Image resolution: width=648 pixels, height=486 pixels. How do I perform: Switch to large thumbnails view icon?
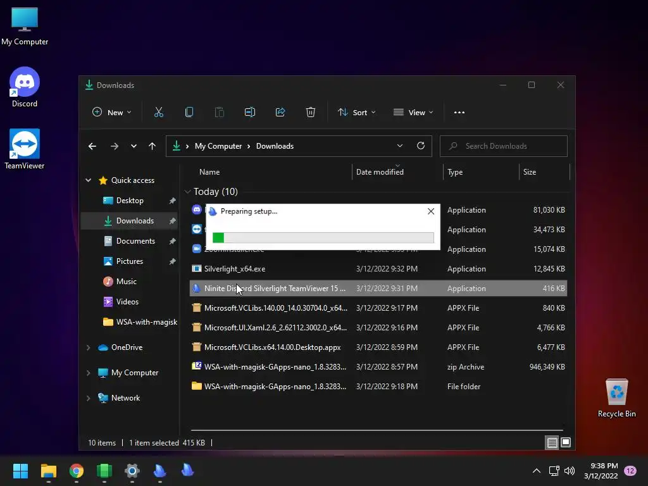tap(566, 442)
